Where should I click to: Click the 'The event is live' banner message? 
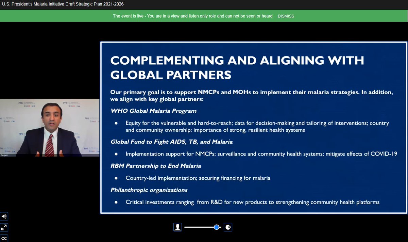(x=192, y=16)
